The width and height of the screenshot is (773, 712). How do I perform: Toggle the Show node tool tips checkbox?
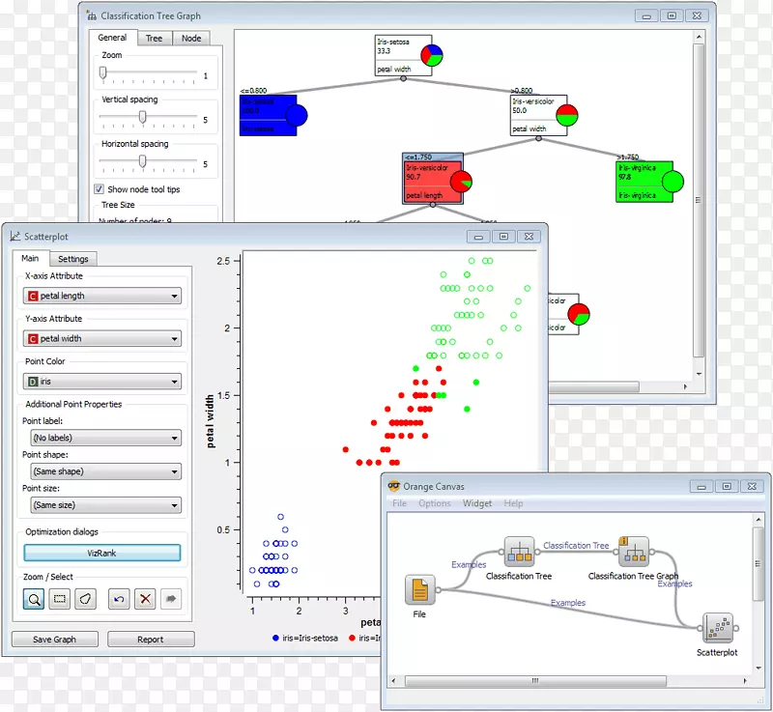click(99, 189)
